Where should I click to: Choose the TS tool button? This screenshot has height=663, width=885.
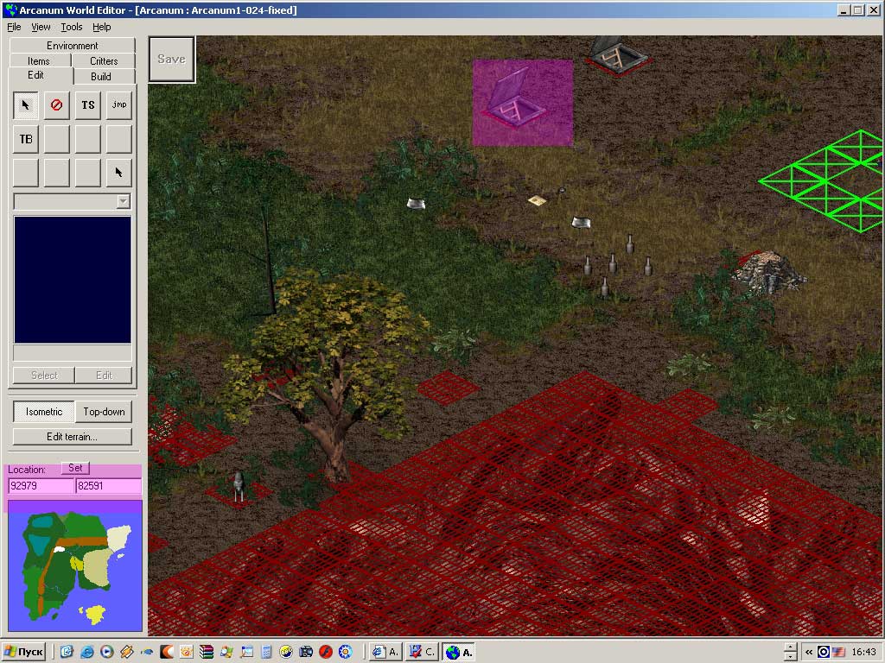tap(88, 105)
